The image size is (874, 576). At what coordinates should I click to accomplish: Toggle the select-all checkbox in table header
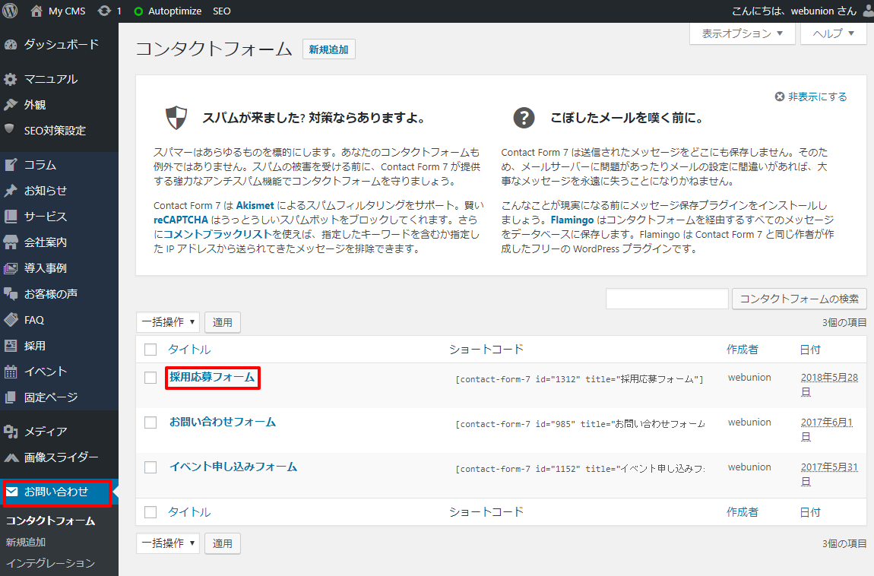pos(150,350)
